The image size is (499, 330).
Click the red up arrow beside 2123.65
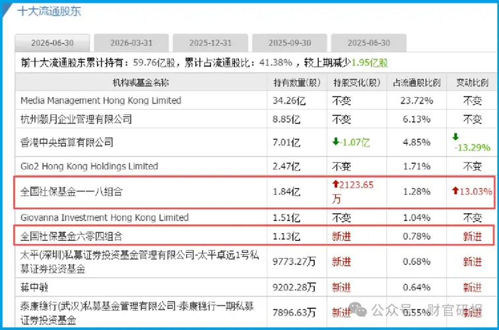pos(335,184)
